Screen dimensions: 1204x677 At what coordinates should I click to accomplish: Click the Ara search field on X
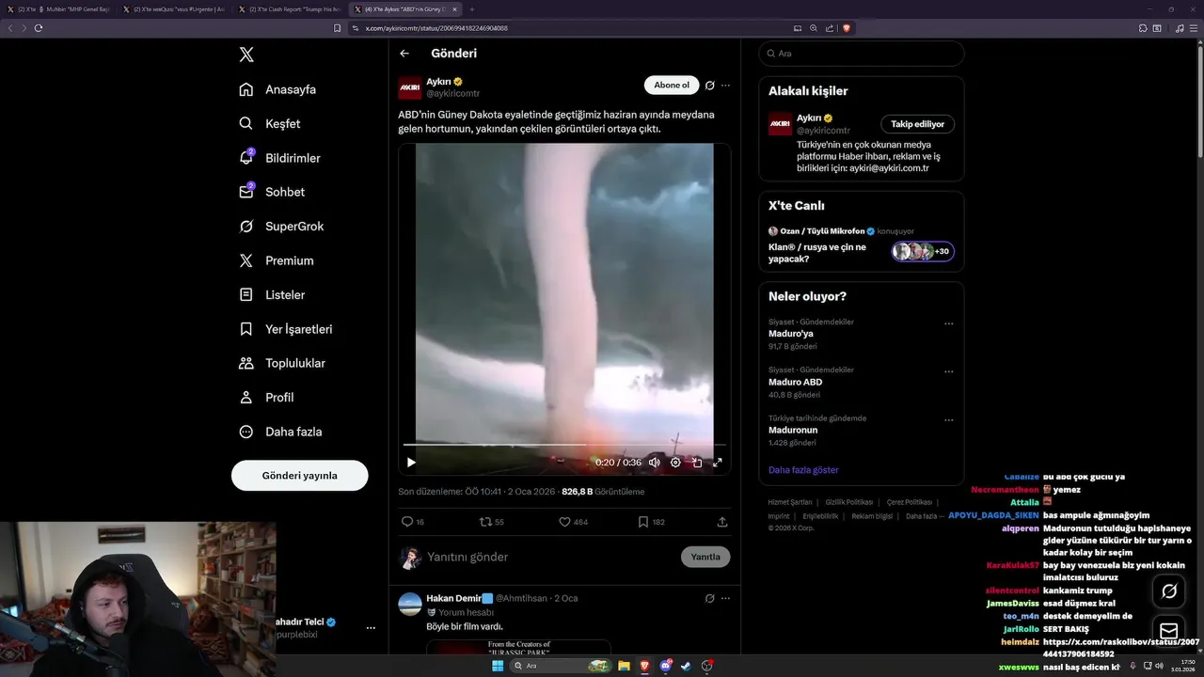point(861,54)
